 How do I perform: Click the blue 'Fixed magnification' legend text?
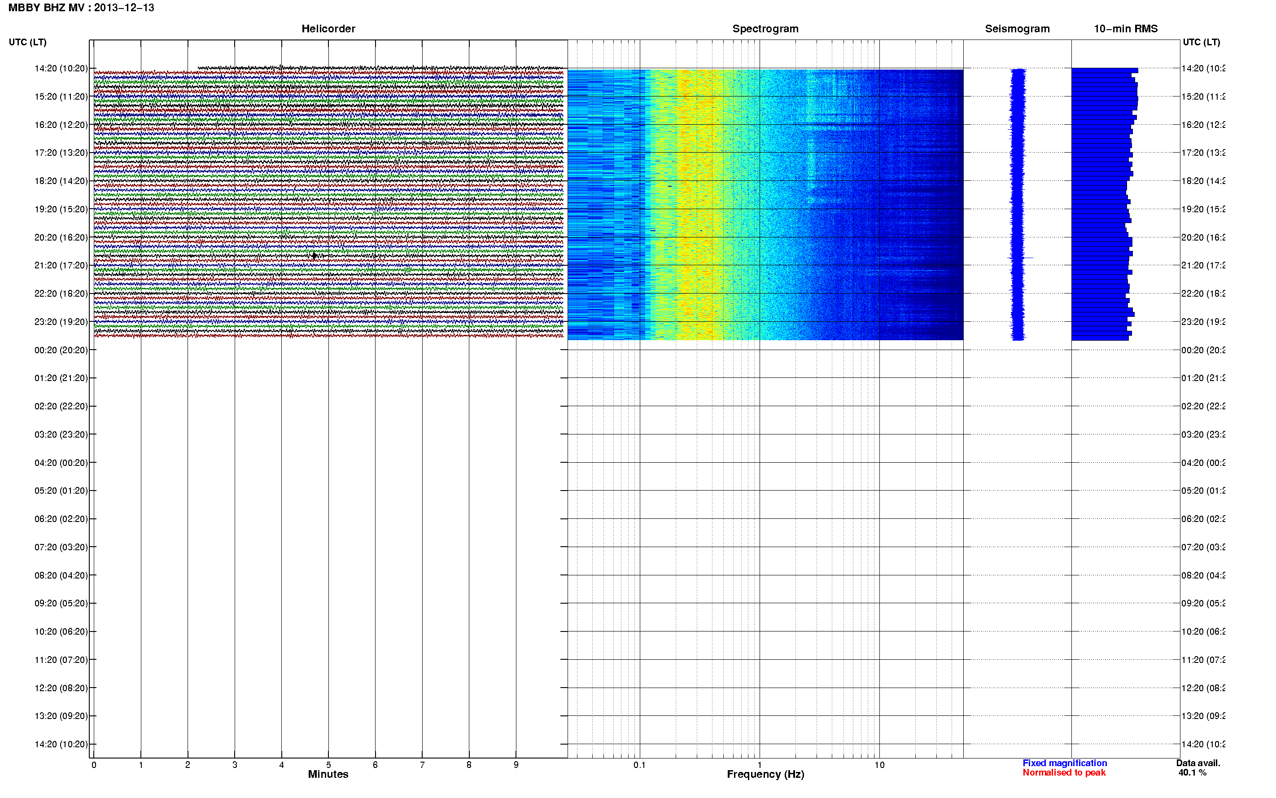(x=1065, y=763)
